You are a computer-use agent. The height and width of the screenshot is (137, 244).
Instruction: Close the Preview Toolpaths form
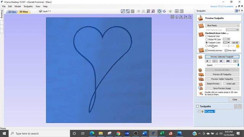pos(235,100)
